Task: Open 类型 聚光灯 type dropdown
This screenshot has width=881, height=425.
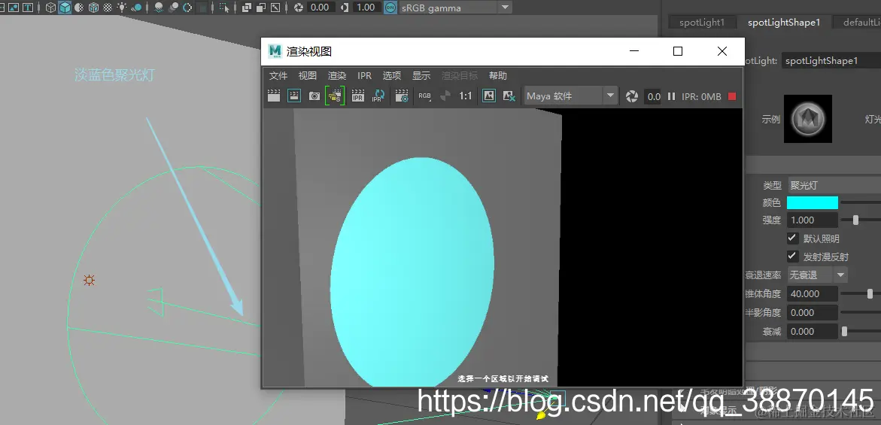Action: (x=834, y=185)
